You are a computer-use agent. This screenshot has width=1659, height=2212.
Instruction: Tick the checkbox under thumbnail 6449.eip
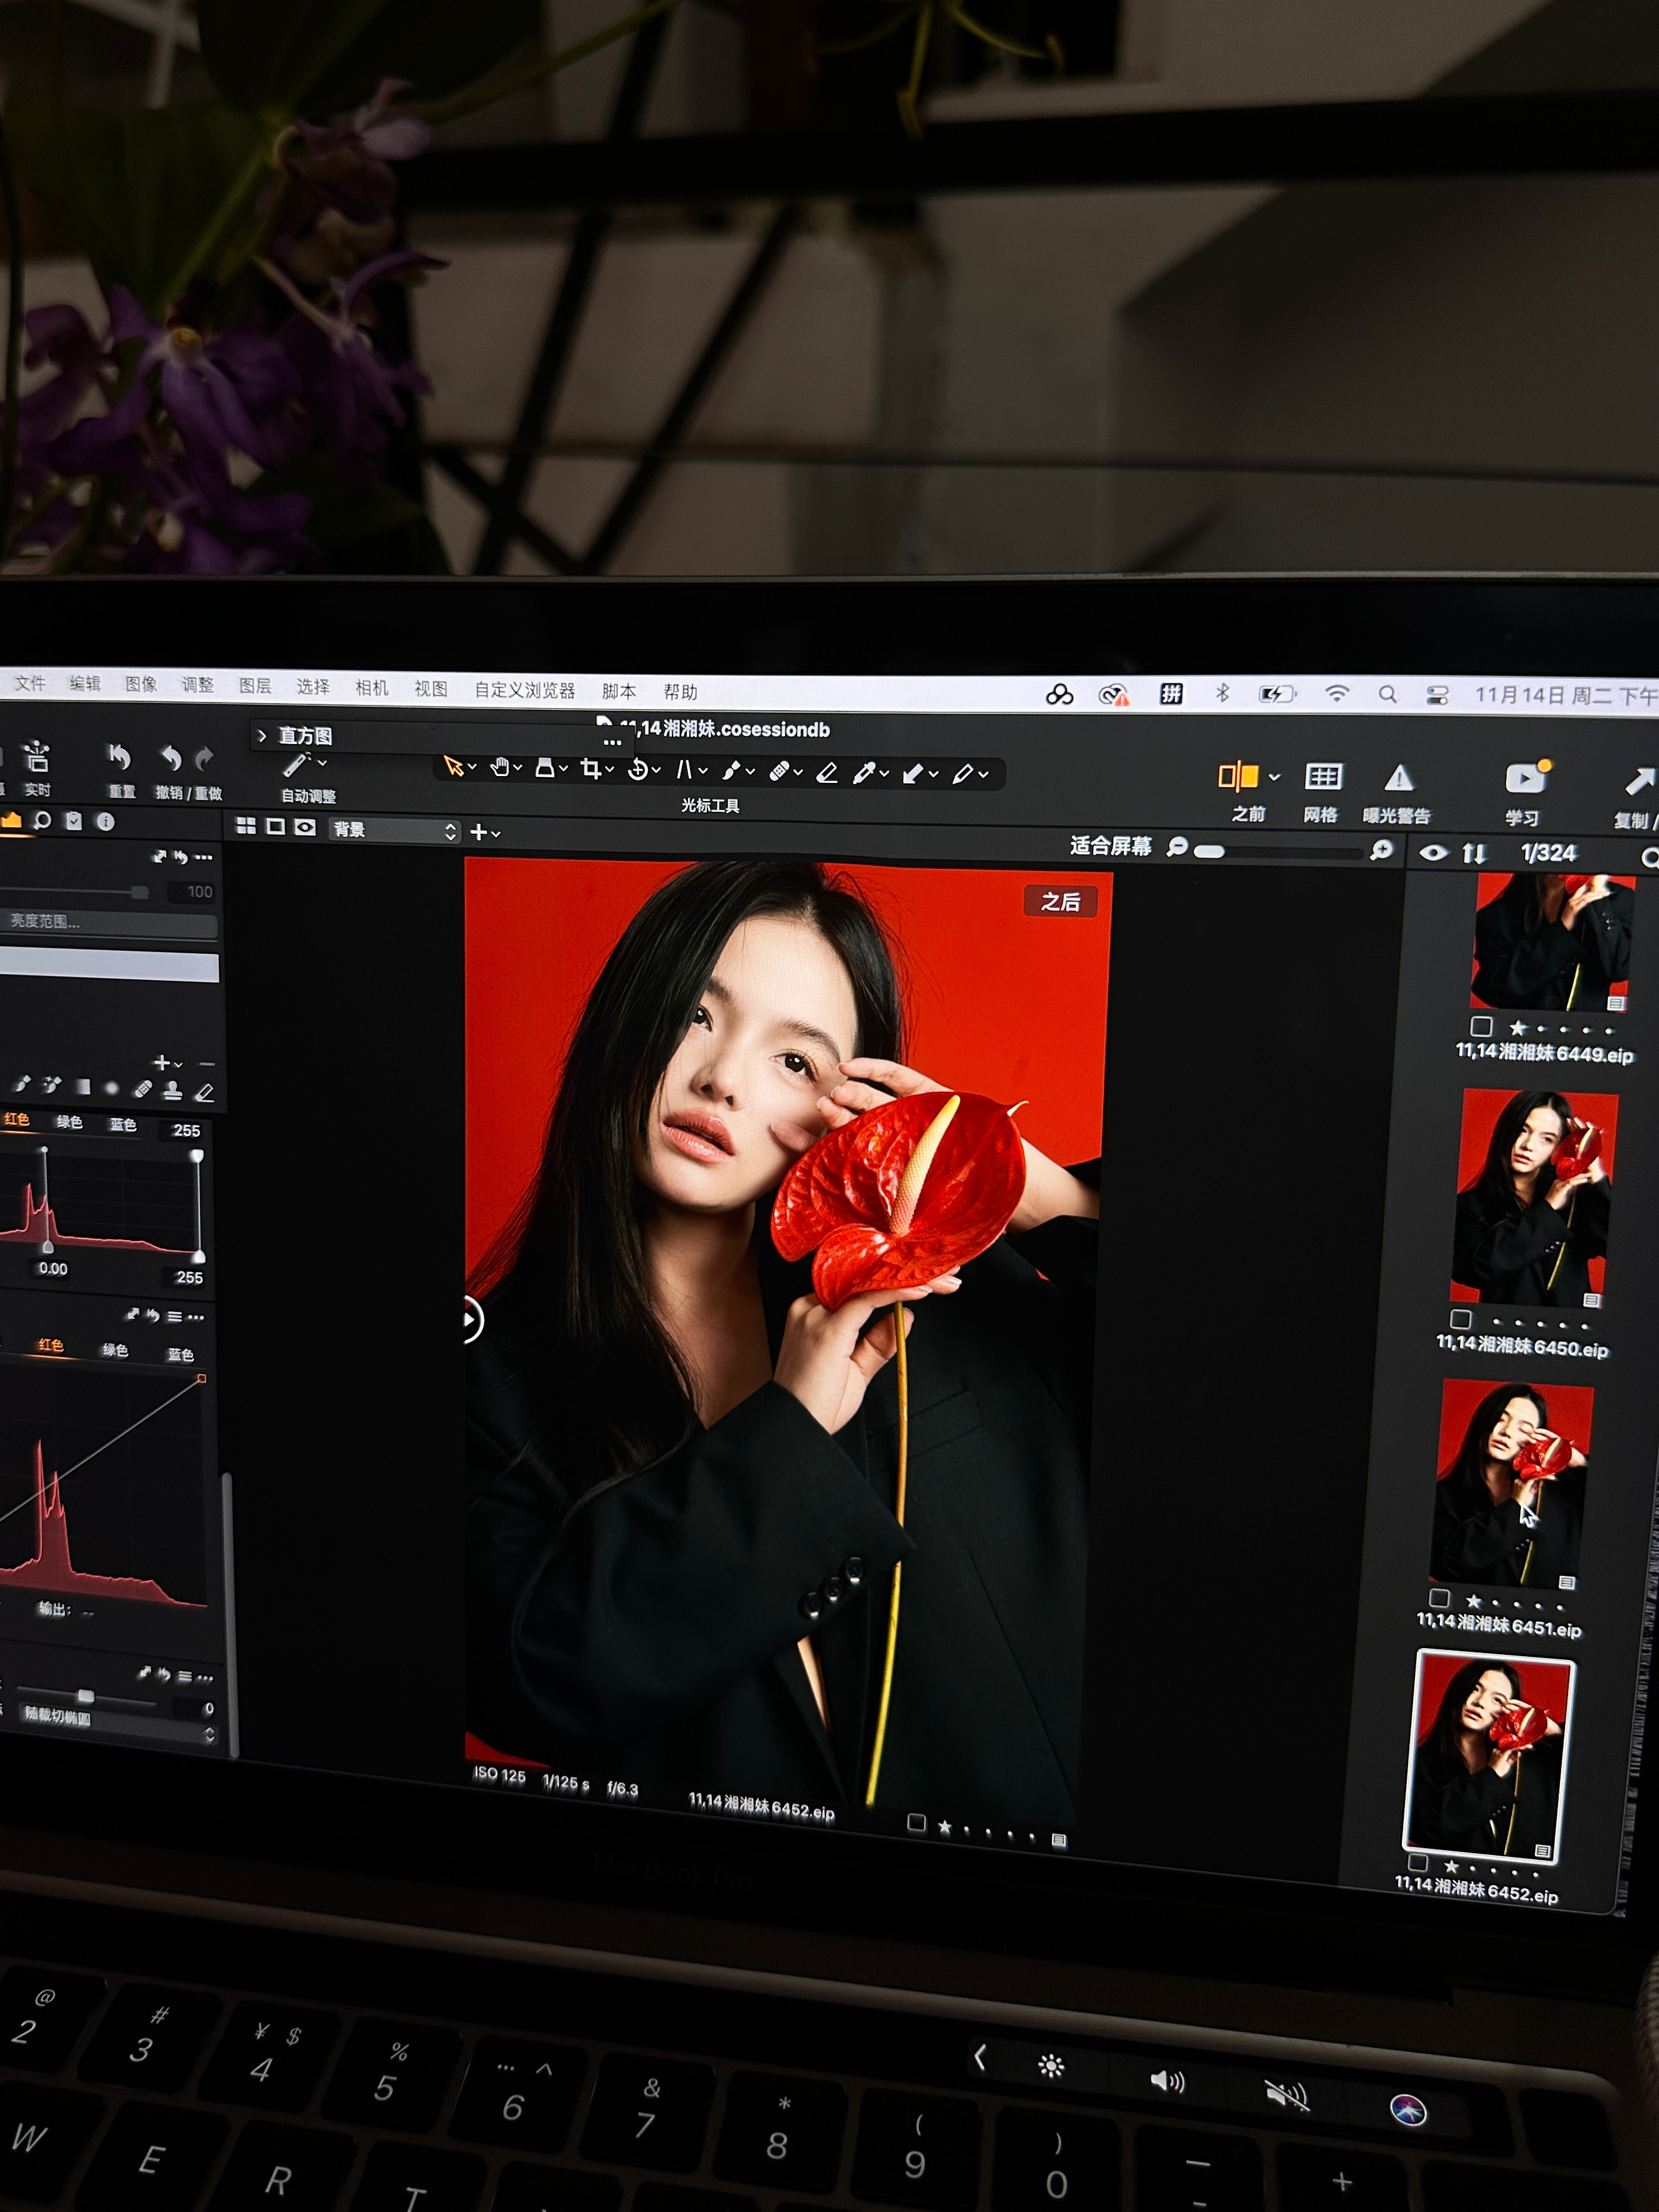tap(1481, 1026)
